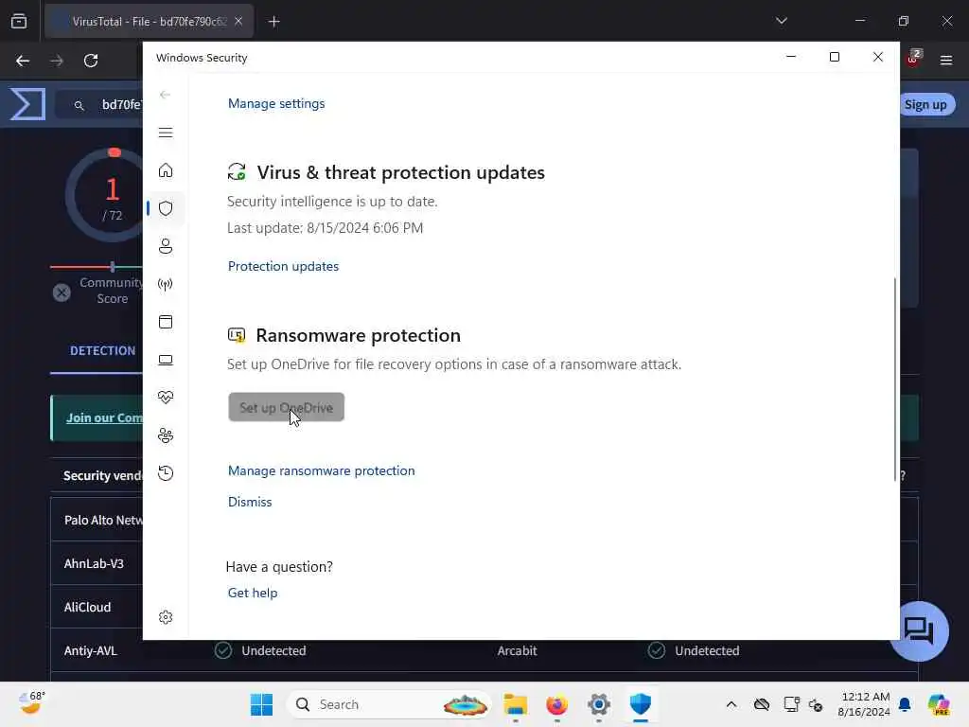
Task: Open Device performance & health heart icon
Action: pyautogui.click(x=166, y=398)
